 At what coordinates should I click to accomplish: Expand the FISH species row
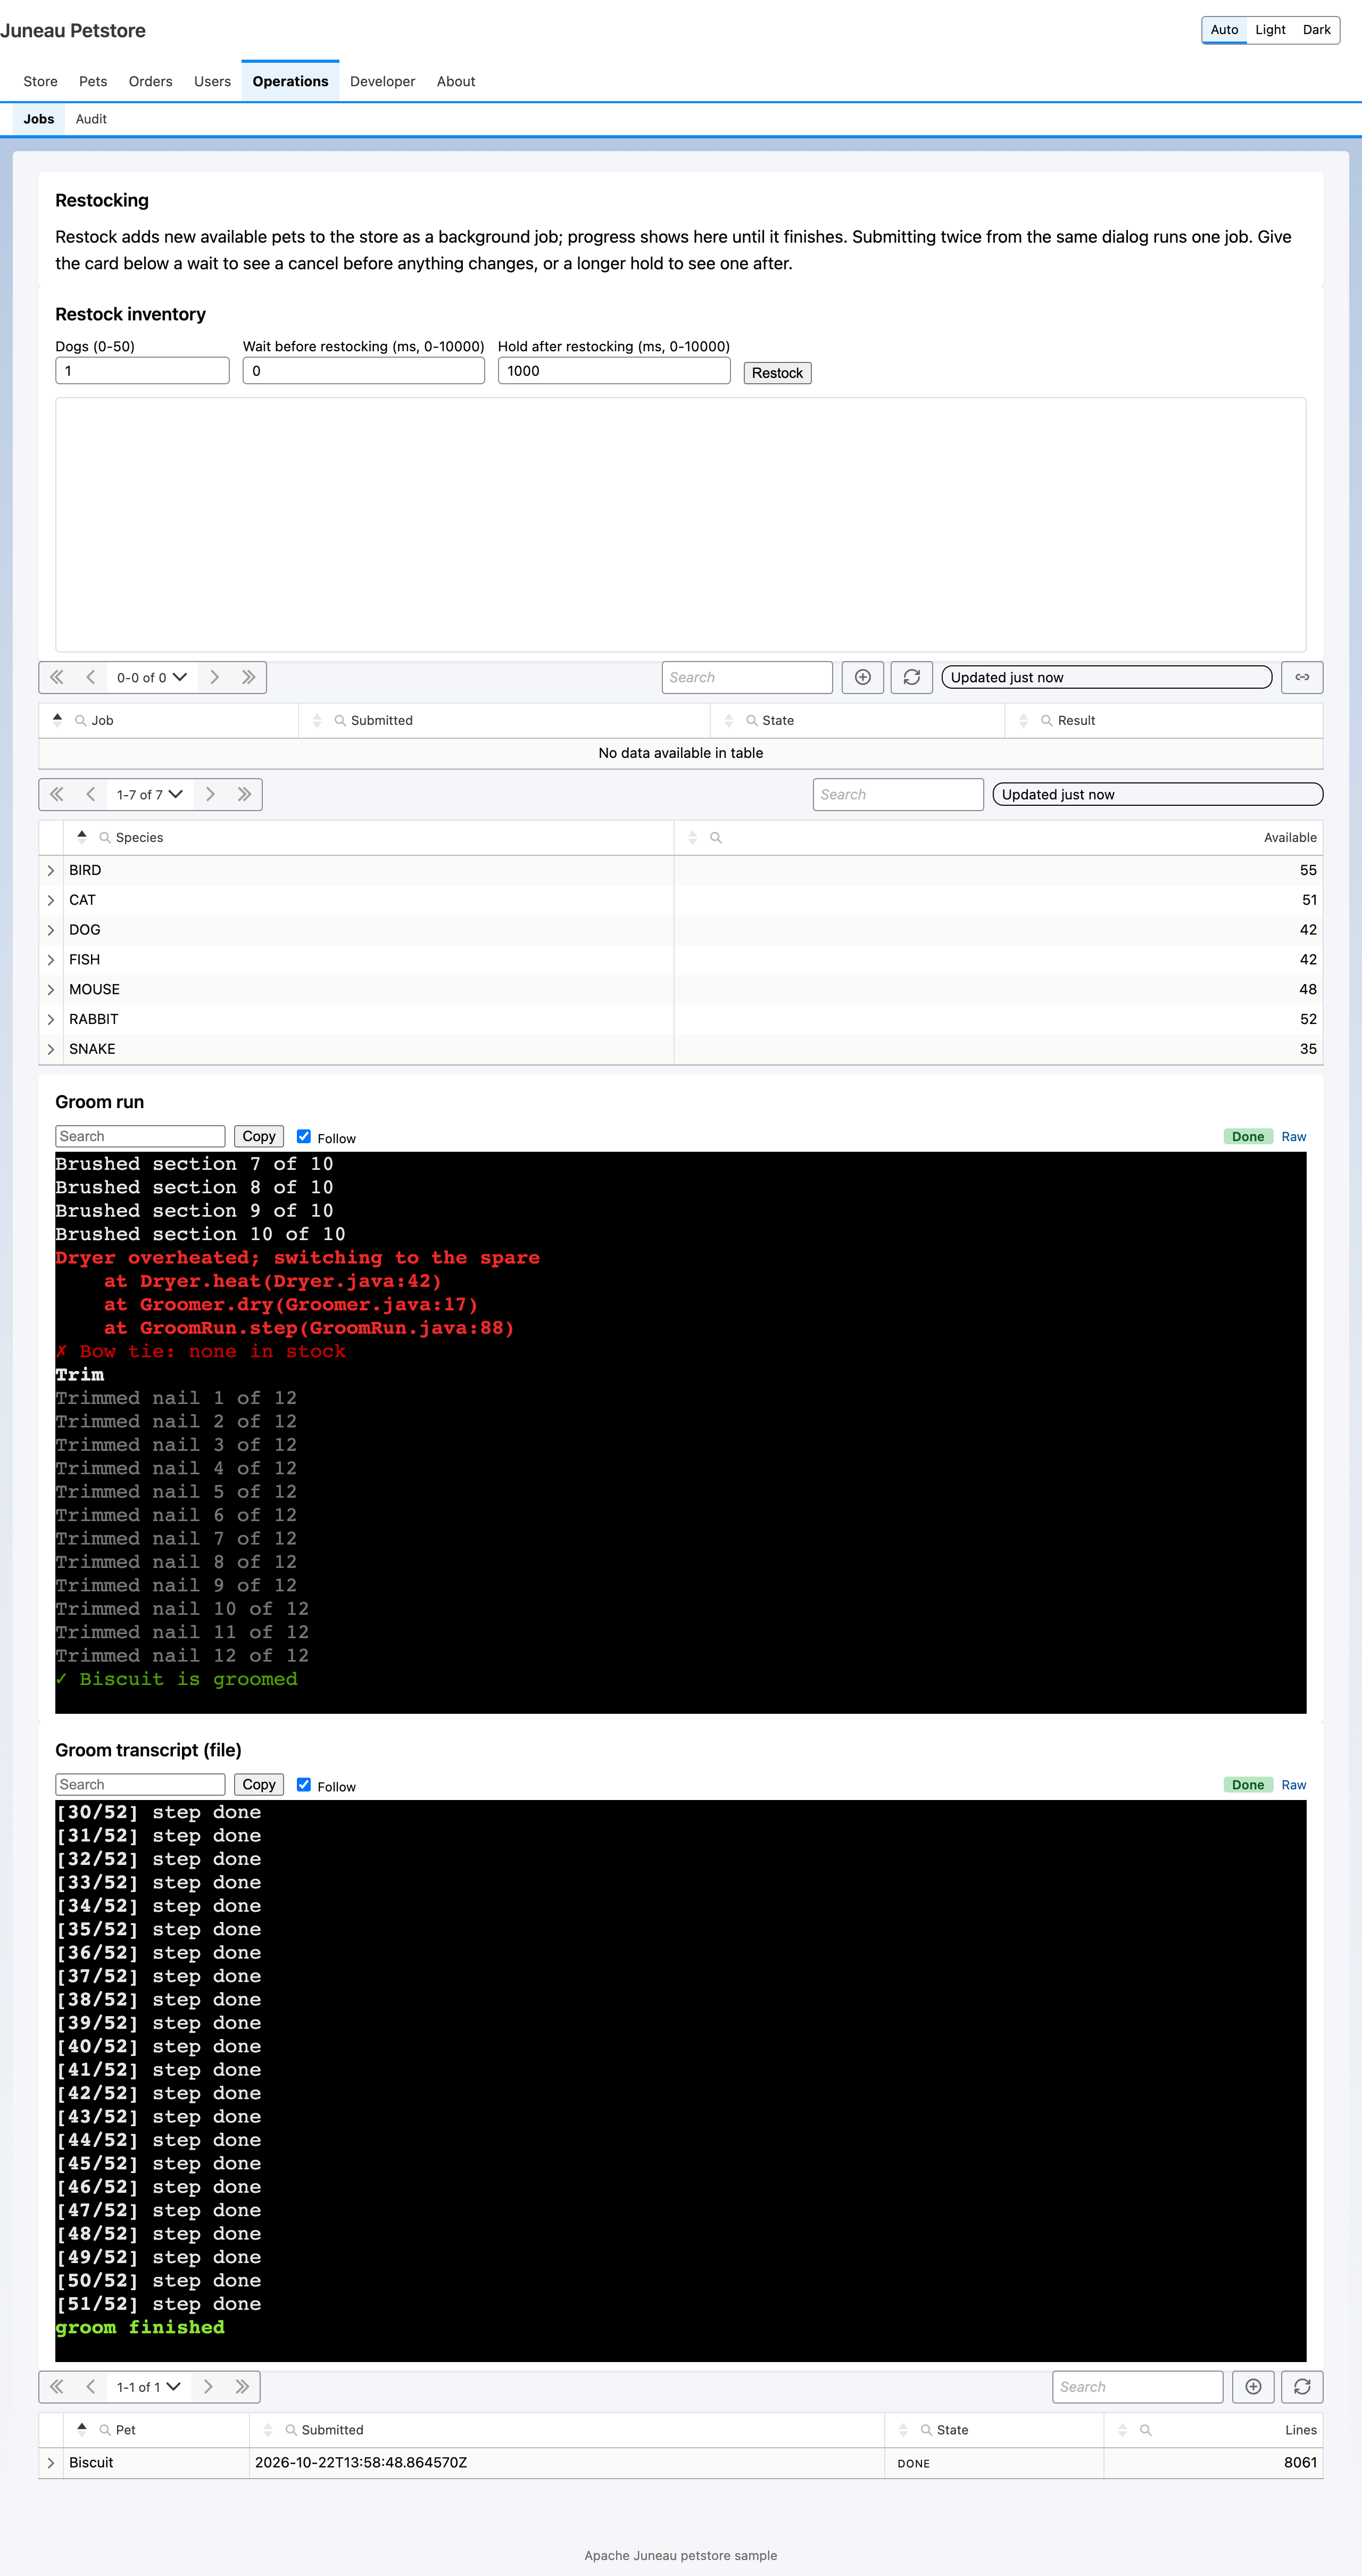tap(51, 959)
